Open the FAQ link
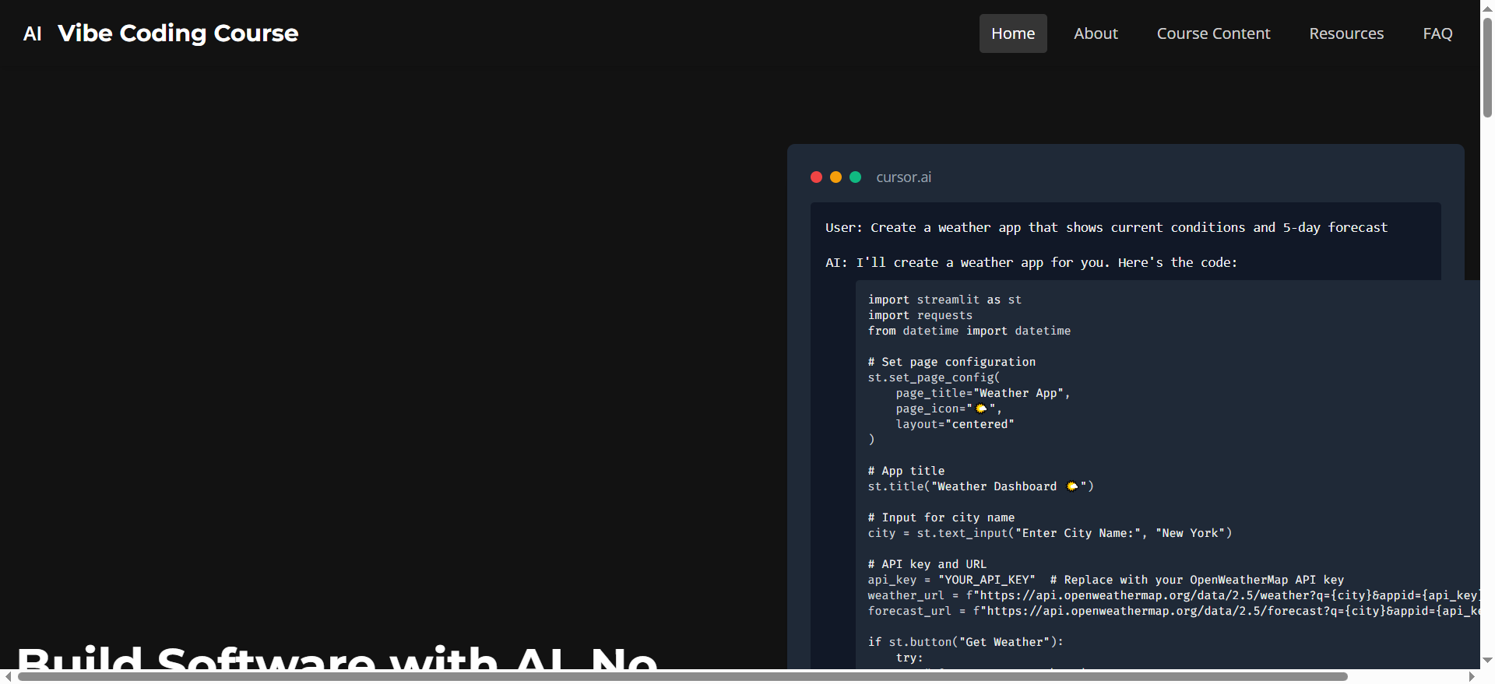Image resolution: width=1495 pixels, height=684 pixels. pos(1437,33)
